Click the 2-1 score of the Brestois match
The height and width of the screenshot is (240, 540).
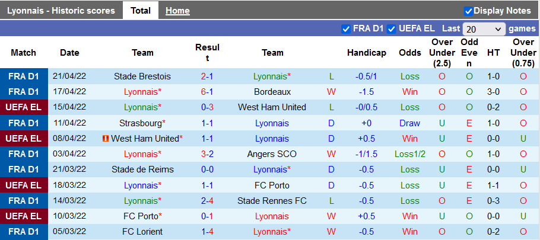tap(207, 76)
